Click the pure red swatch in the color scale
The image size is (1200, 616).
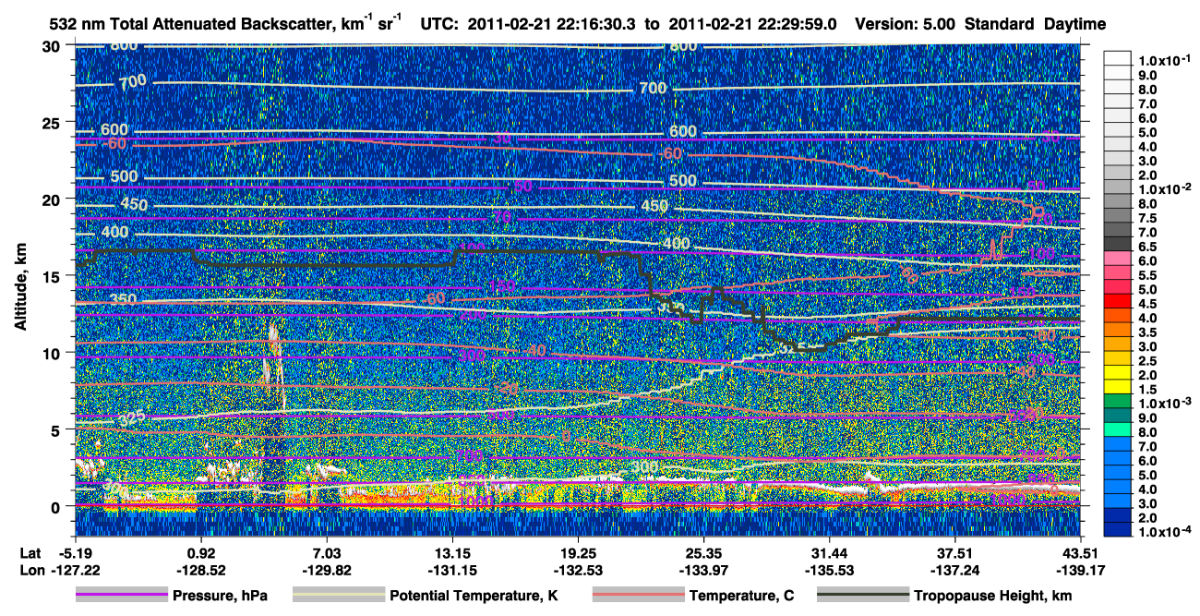[1118, 302]
